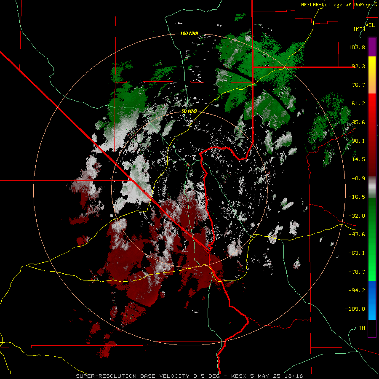This screenshot has height=379, width=379.
Task: Click the 100 NMI range ring label
Action: (x=189, y=33)
